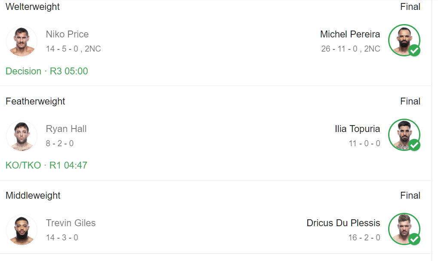Image resolution: width=438 pixels, height=261 pixels.
Task: Click winner checkmark on Michel Pereira
Action: 414,51
